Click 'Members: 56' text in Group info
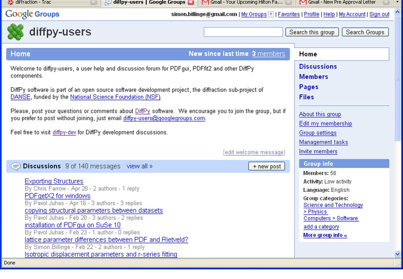 [x=320, y=173]
